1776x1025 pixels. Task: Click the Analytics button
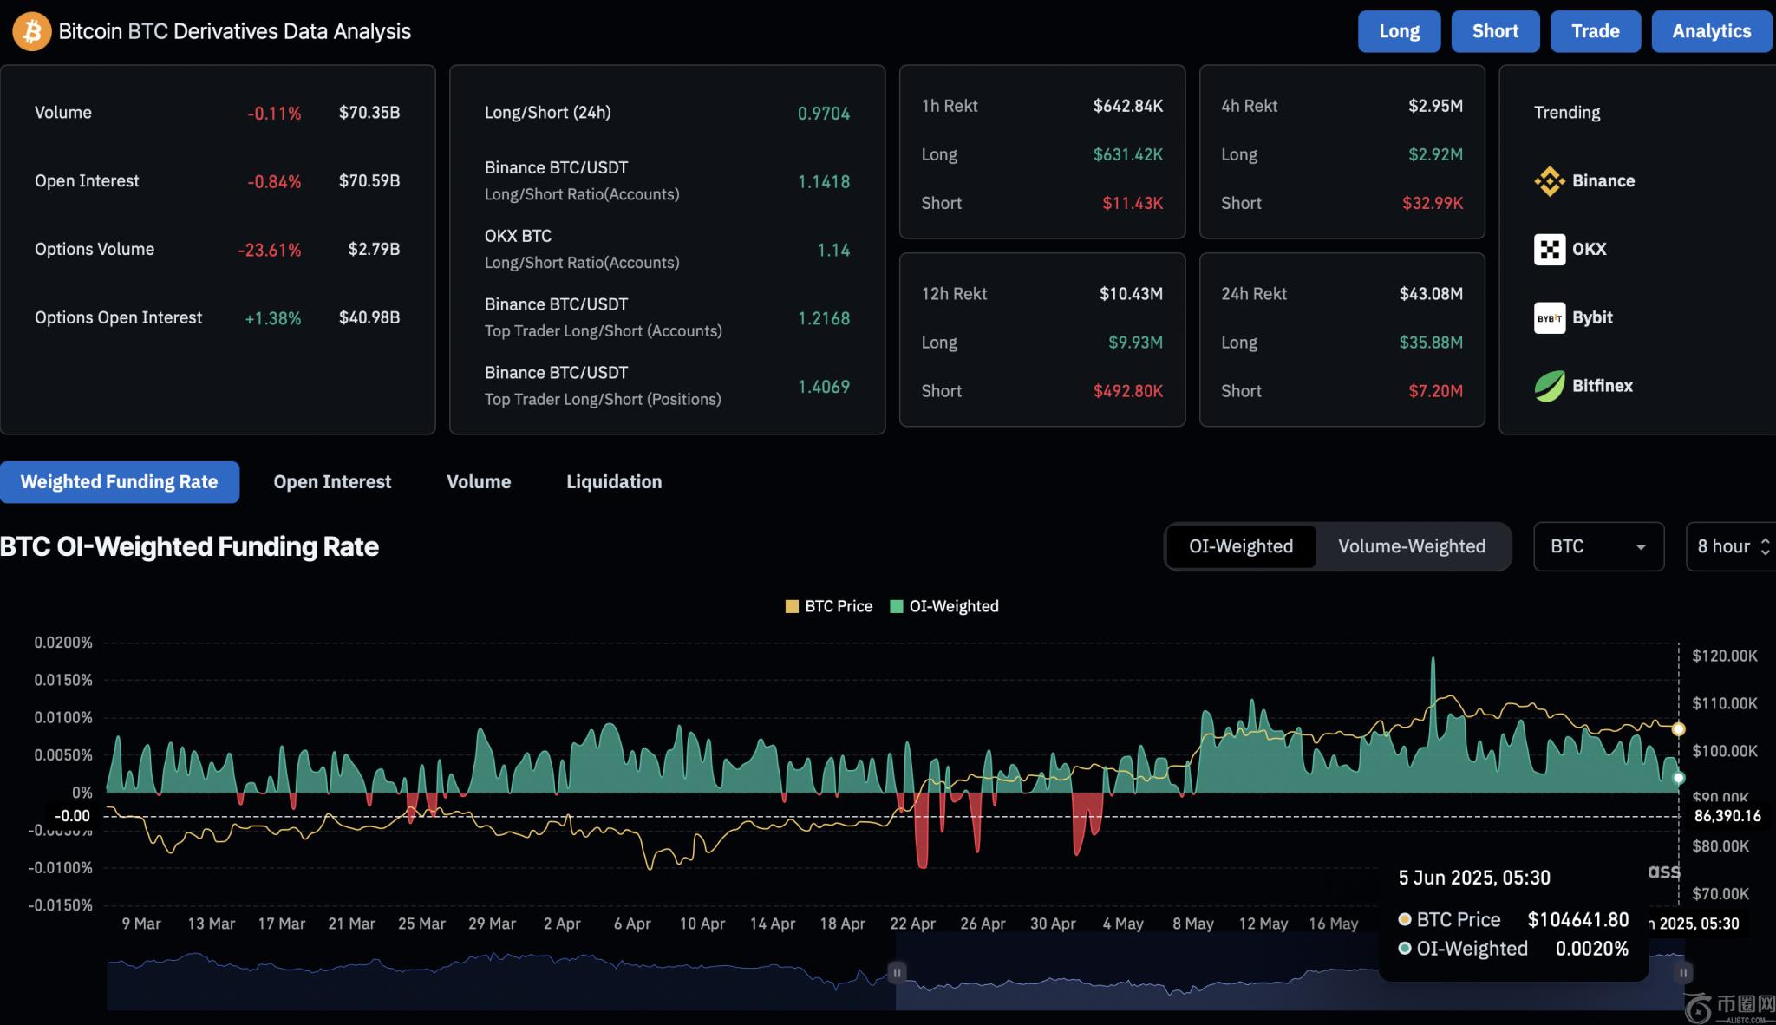[1711, 31]
